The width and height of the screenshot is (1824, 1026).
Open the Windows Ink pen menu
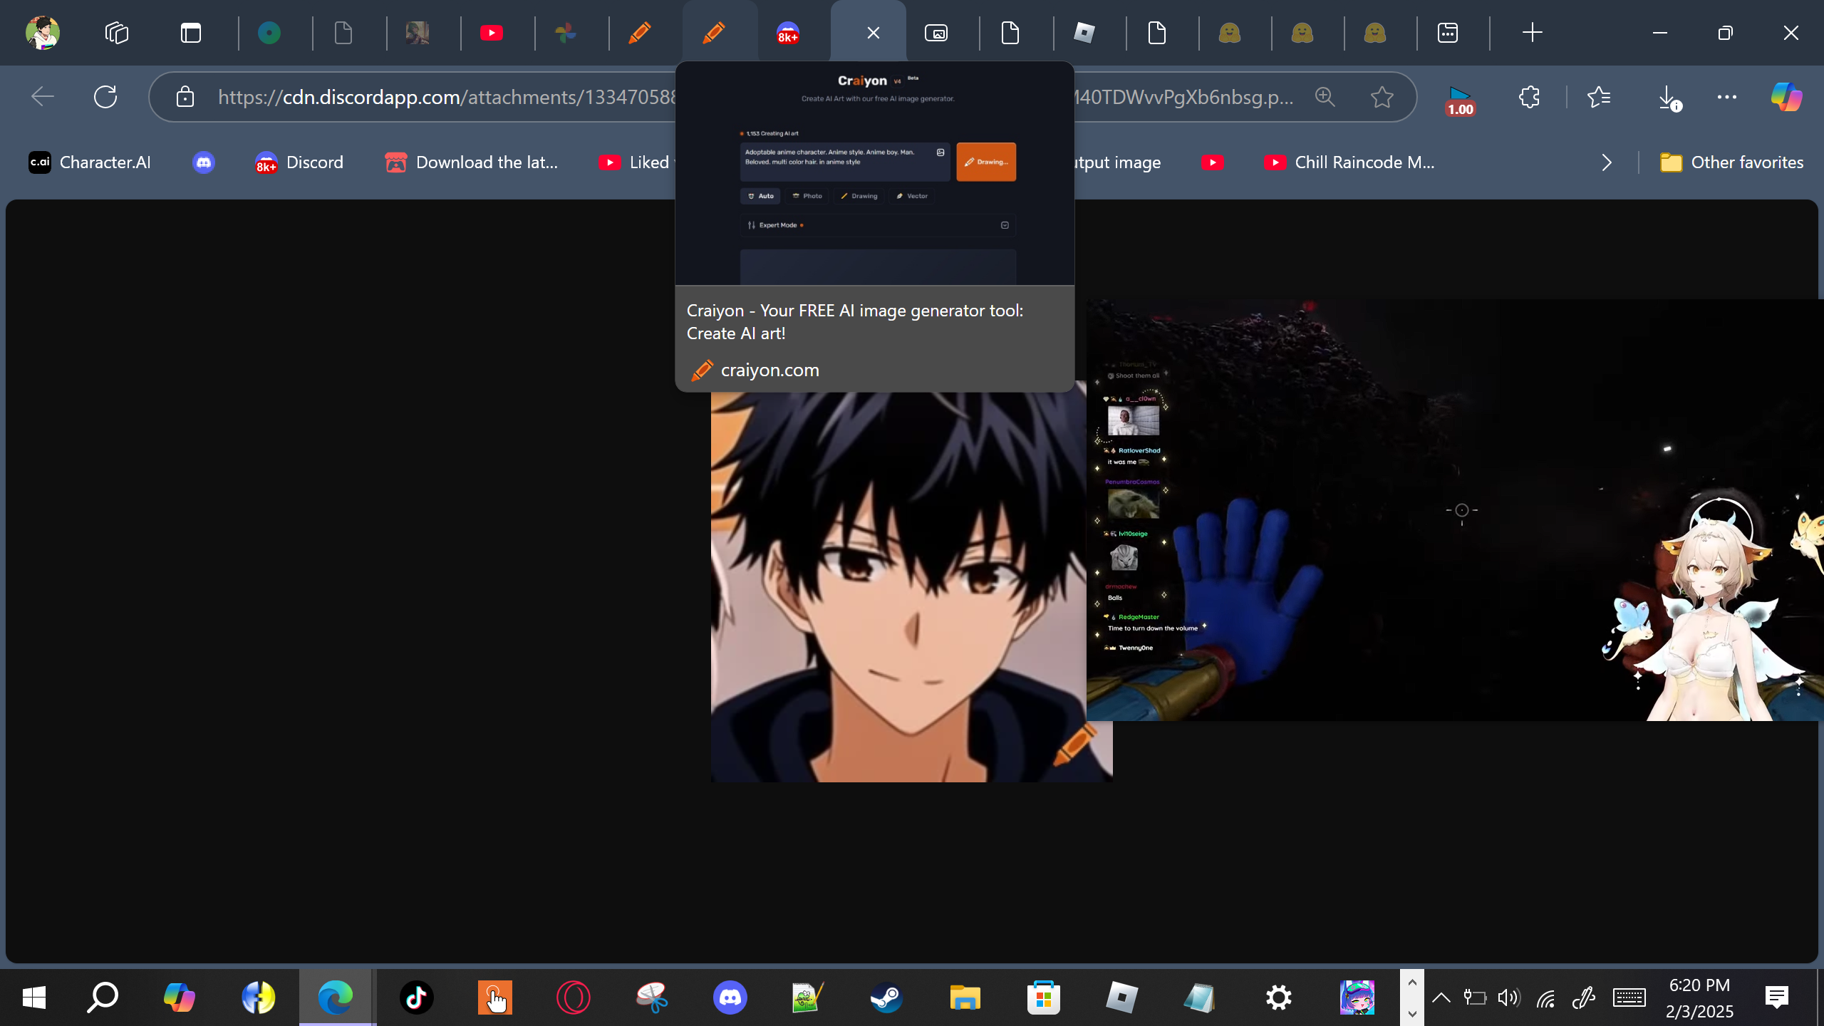pyautogui.click(x=1583, y=997)
